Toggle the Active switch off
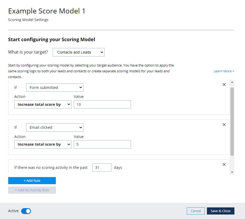The height and width of the screenshot is (219, 245). [x=26, y=211]
